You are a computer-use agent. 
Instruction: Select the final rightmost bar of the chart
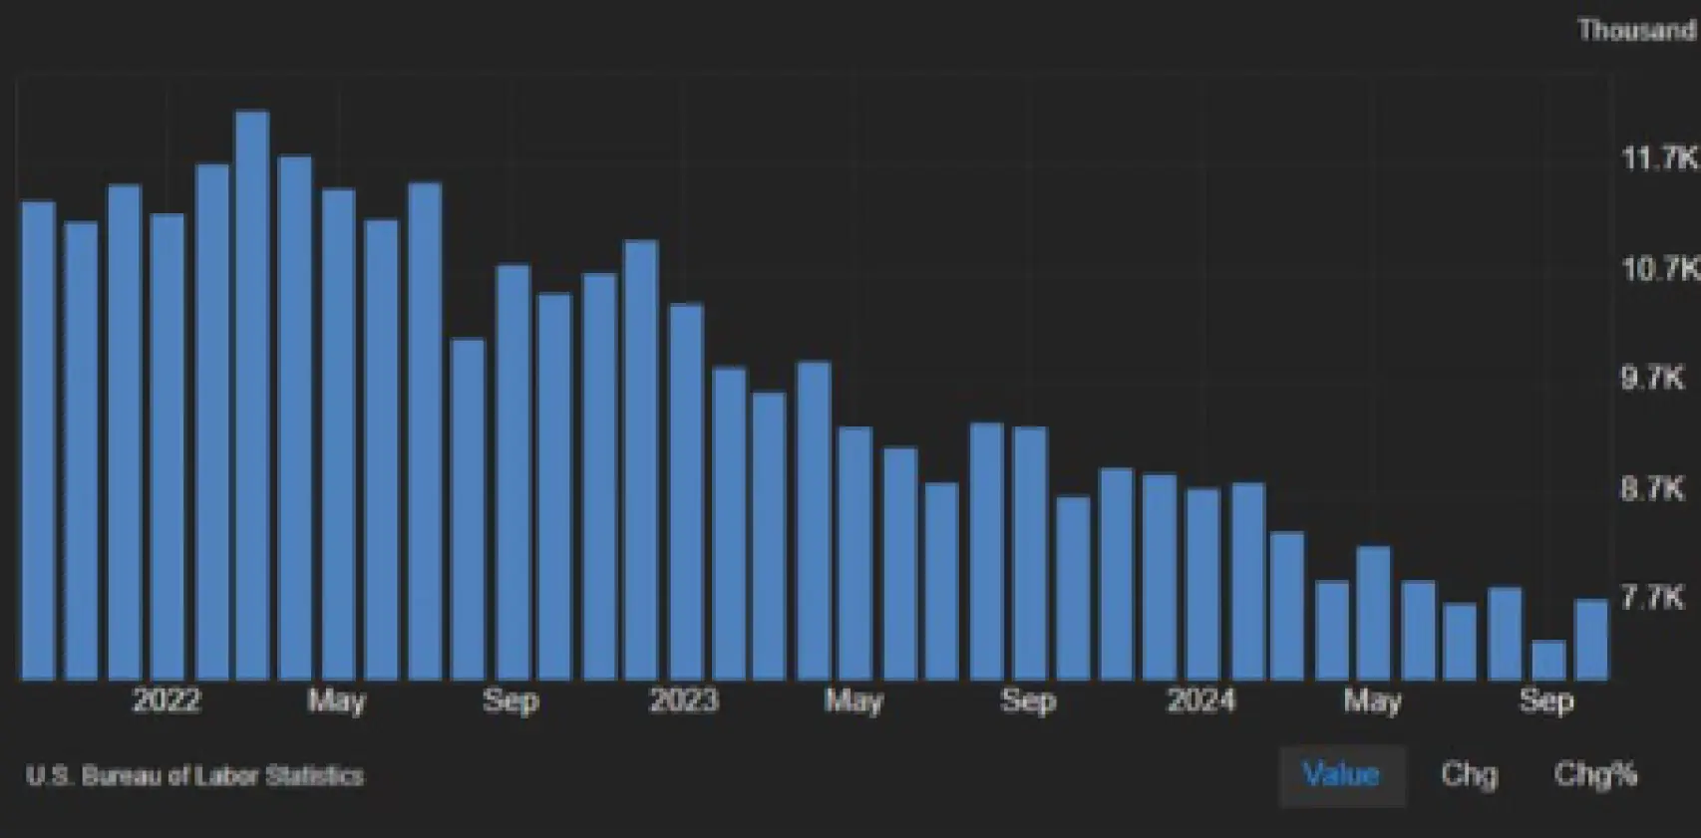[x=1591, y=640]
